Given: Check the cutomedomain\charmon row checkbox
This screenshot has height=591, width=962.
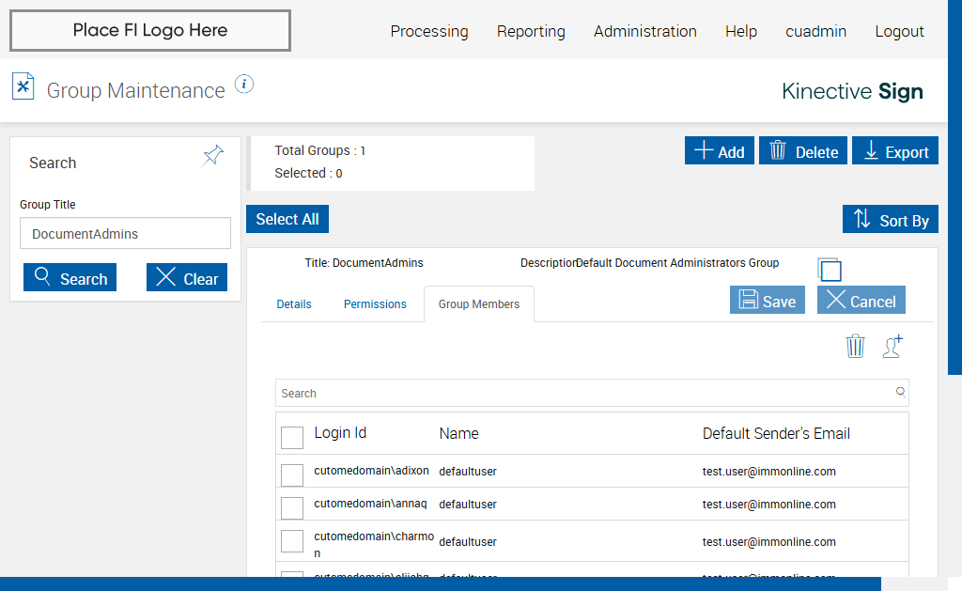Looking at the screenshot, I should tap(292, 540).
